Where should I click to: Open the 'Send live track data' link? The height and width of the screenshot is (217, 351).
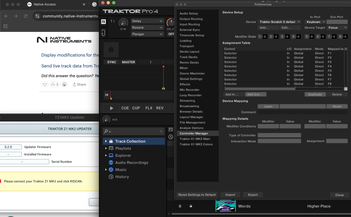(x=70, y=66)
